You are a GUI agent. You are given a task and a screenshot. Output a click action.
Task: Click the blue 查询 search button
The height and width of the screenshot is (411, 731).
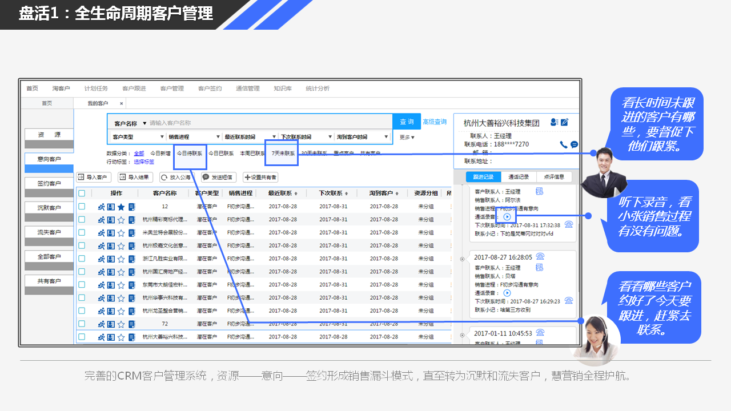407,122
